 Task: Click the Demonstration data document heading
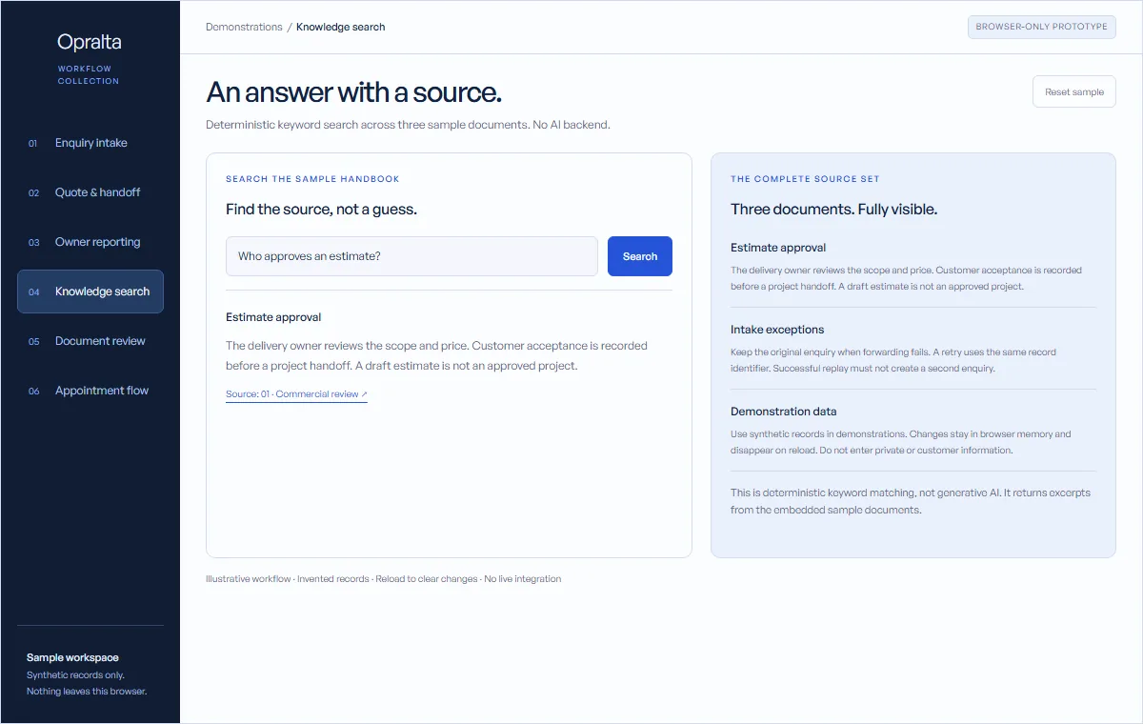point(784,412)
